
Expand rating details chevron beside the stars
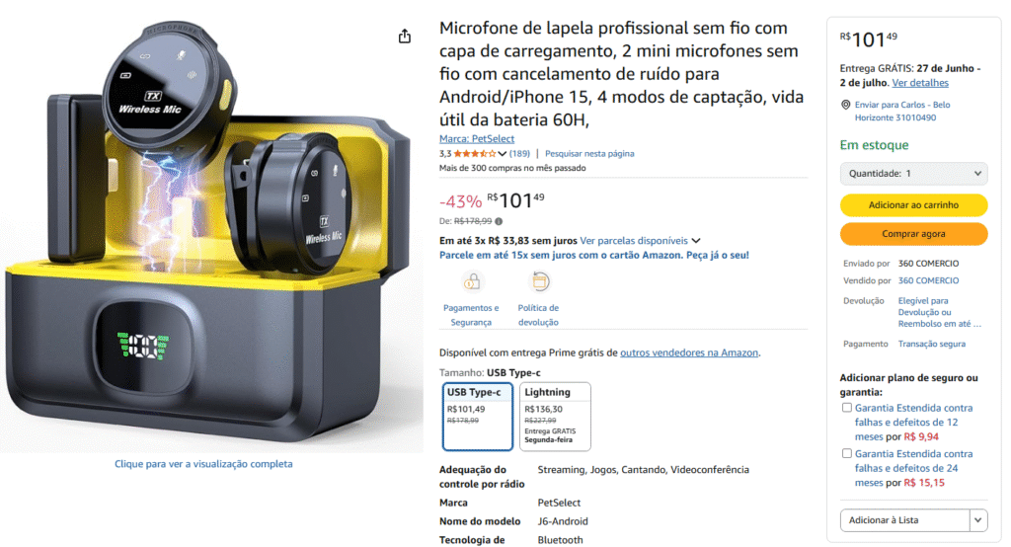pos(502,153)
